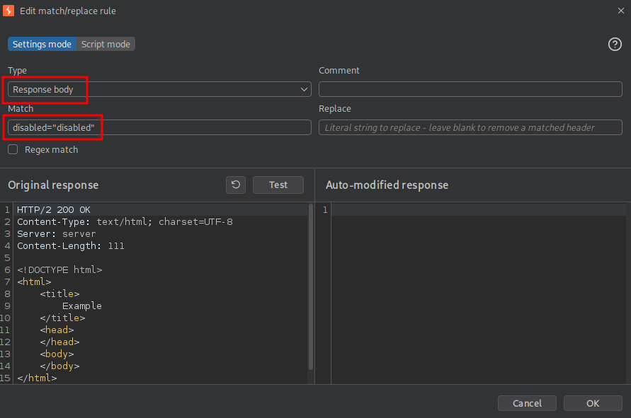
Task: Click the Replace input field
Action: pyautogui.click(x=470, y=127)
